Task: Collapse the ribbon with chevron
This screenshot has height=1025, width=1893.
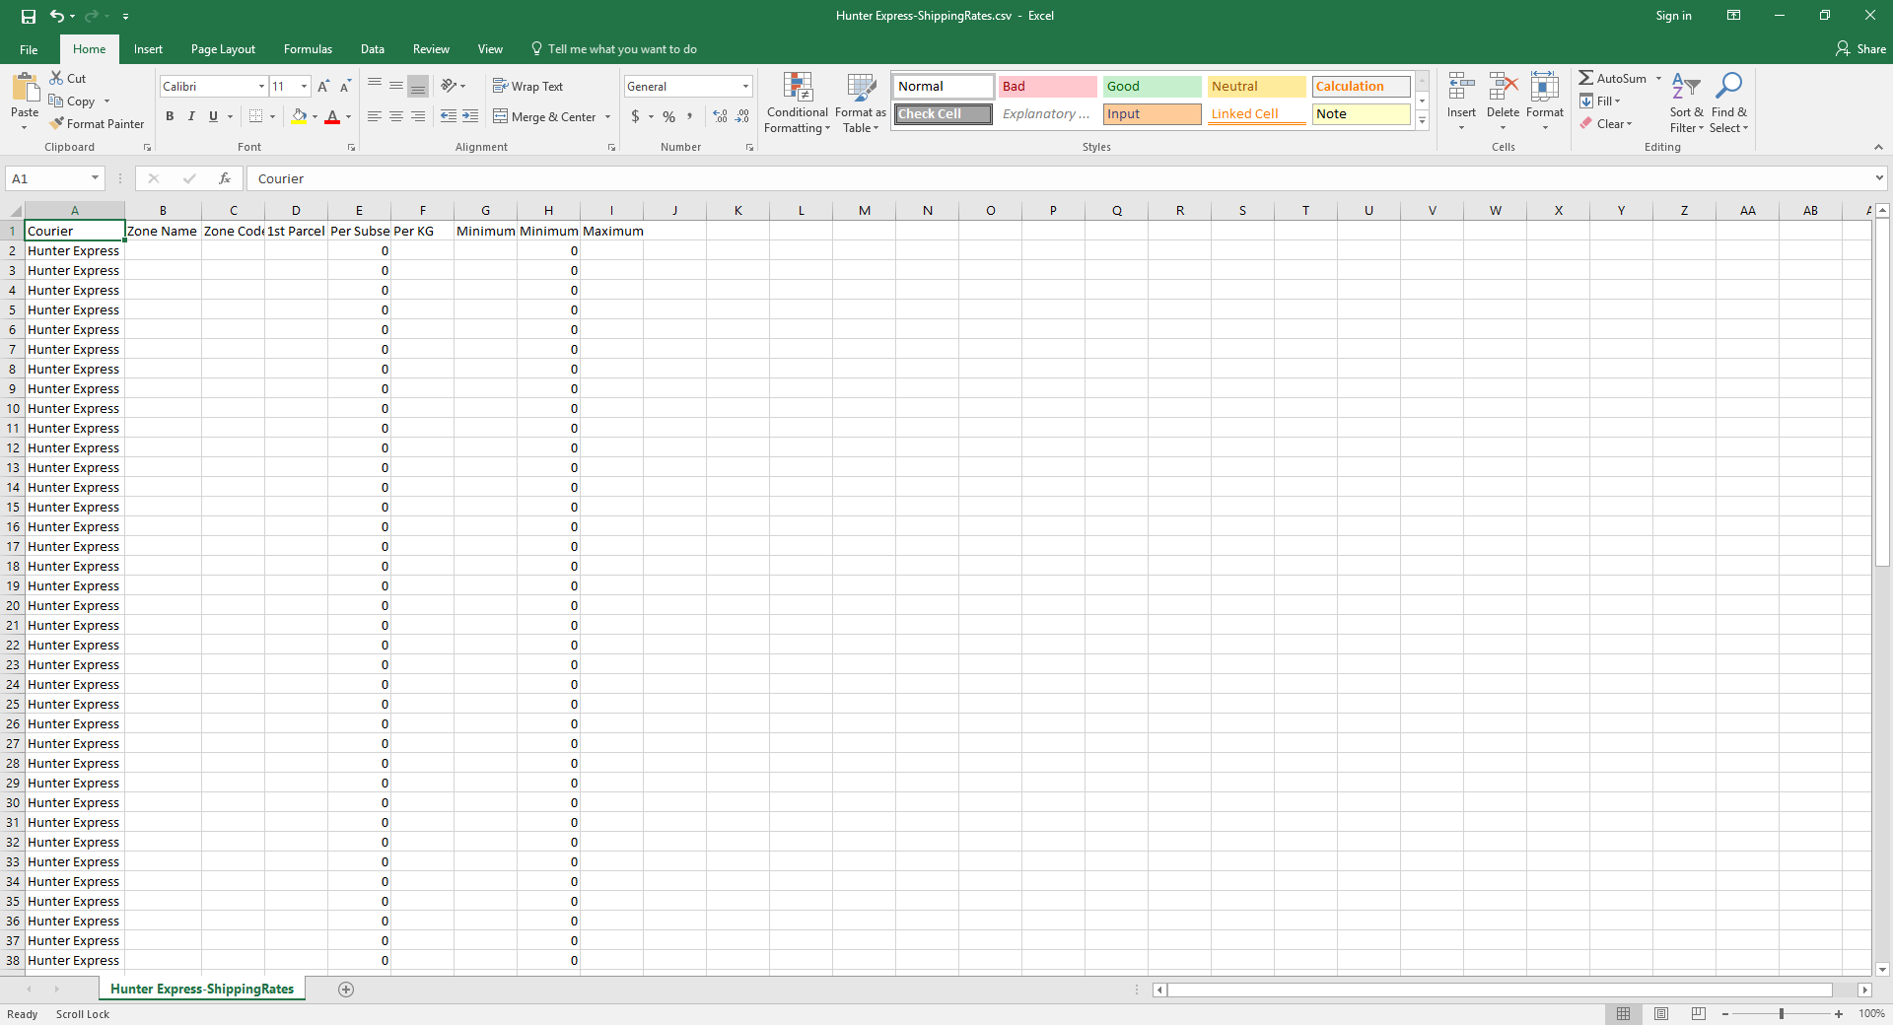Action: (x=1878, y=147)
